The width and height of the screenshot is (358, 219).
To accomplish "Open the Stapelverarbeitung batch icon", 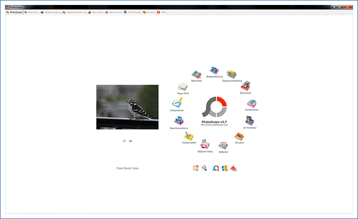I will click(231, 74).
